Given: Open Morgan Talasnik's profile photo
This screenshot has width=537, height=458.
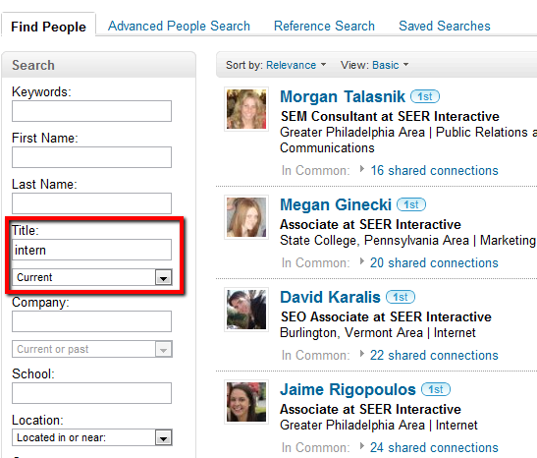Looking at the screenshot, I should [246, 109].
